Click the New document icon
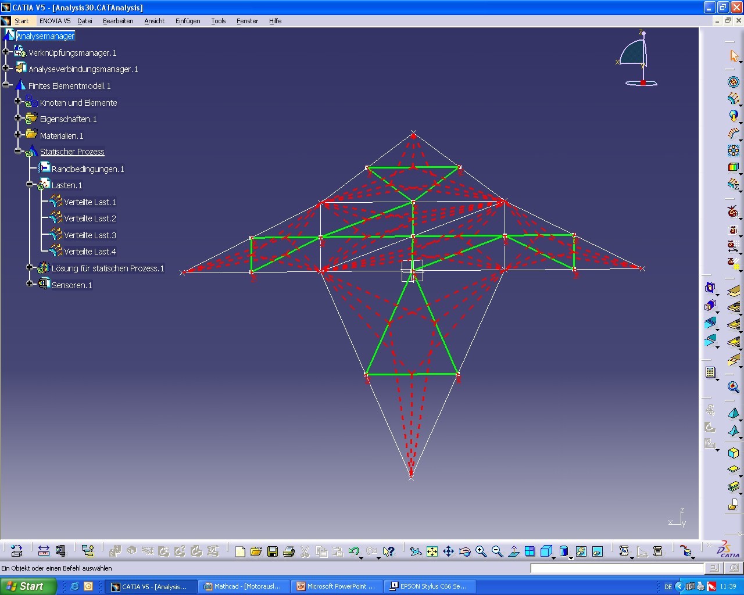The image size is (744, 595). (x=240, y=551)
